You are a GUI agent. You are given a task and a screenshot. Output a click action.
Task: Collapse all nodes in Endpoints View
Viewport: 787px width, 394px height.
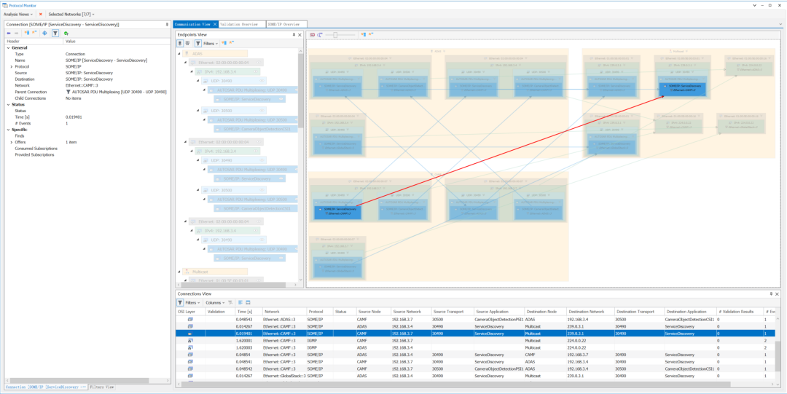(230, 44)
